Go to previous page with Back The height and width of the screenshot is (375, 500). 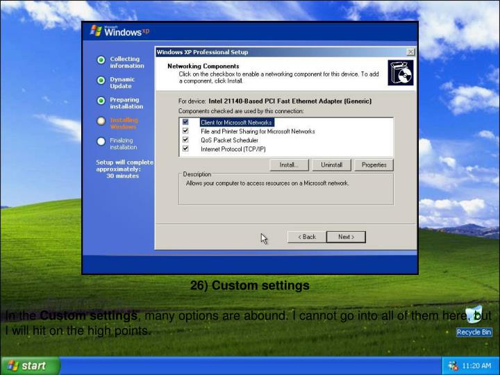pyautogui.click(x=307, y=237)
